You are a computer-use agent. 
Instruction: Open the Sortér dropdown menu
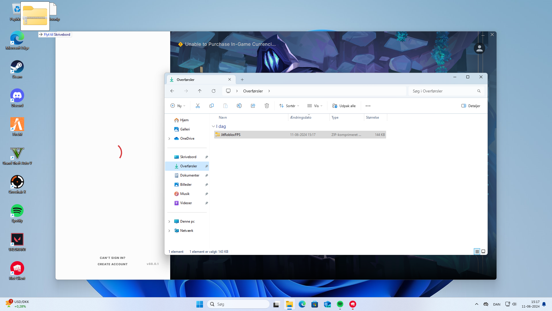click(x=289, y=106)
